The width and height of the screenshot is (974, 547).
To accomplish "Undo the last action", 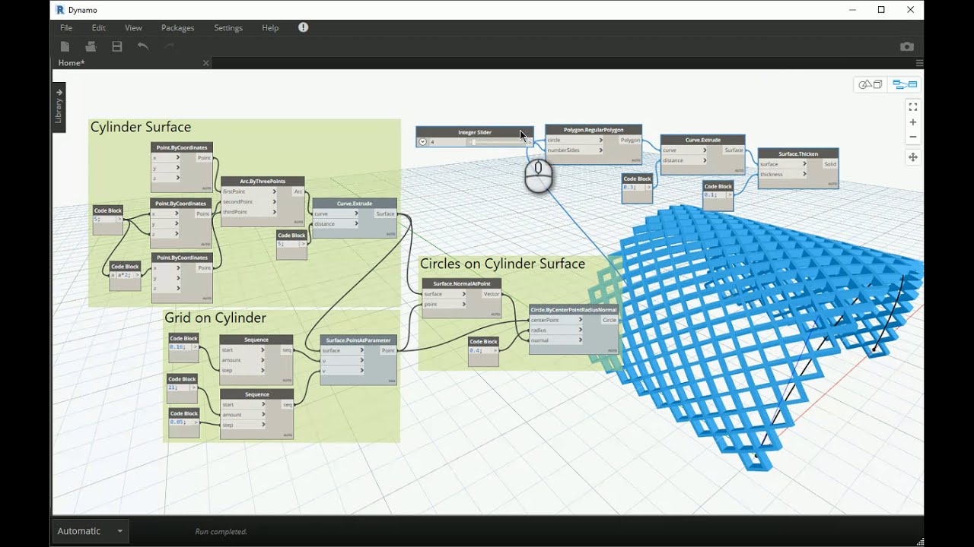I will [x=143, y=47].
